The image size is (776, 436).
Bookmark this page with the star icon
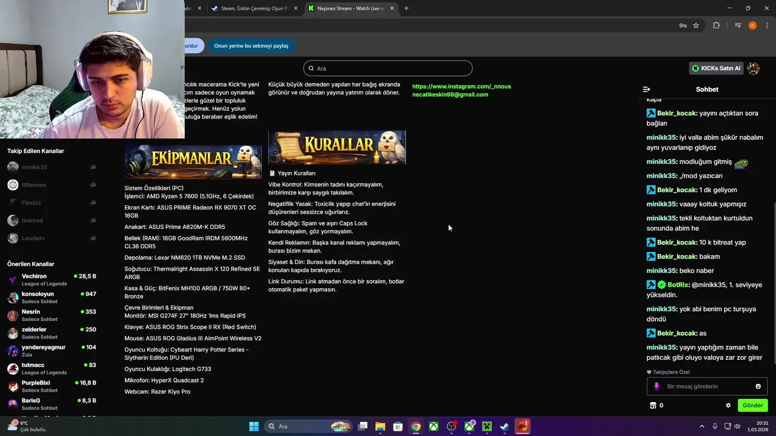pos(696,25)
